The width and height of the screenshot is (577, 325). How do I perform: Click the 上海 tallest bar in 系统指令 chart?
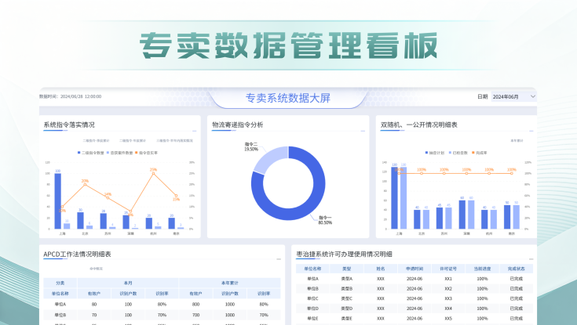pyautogui.click(x=57, y=200)
